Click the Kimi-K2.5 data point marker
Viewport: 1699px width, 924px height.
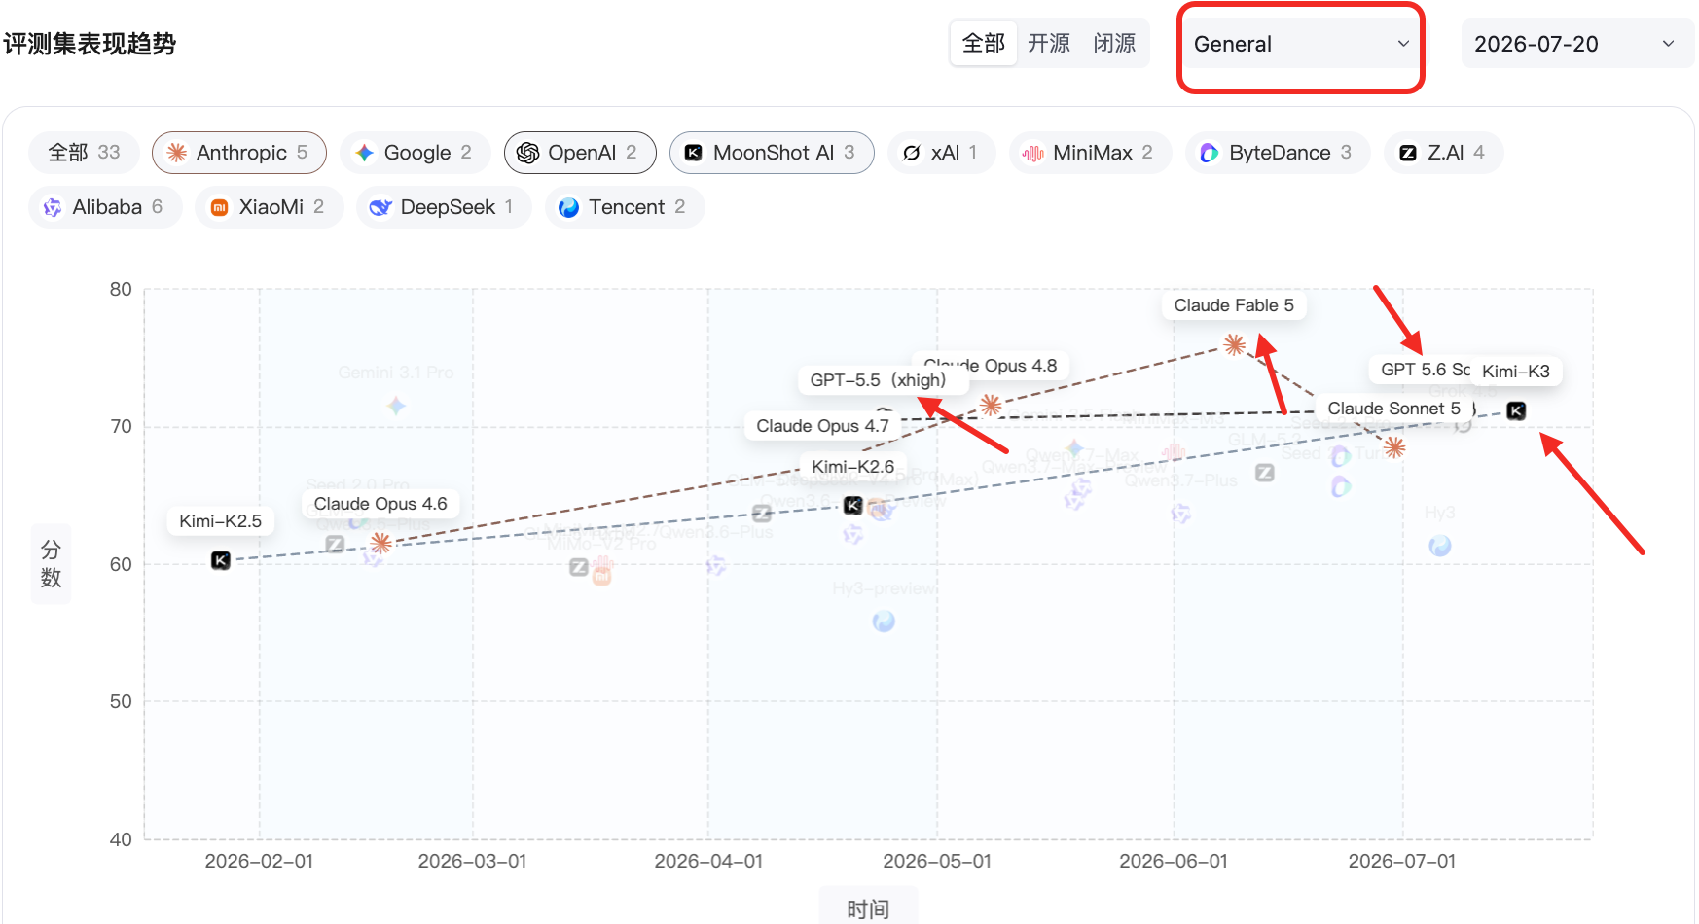[221, 560]
